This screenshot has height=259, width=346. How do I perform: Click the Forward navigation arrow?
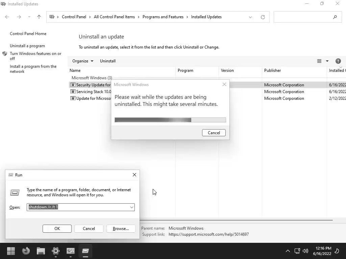point(19,17)
